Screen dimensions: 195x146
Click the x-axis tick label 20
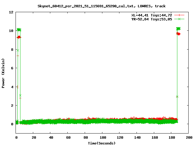click(34, 137)
